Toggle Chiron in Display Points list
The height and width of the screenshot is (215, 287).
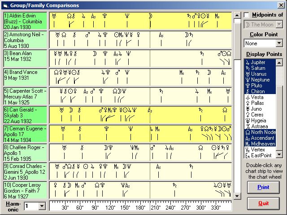(260, 91)
